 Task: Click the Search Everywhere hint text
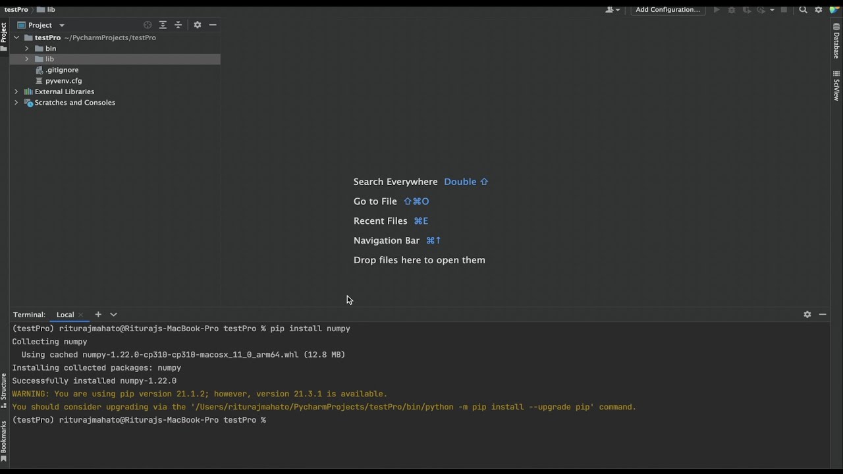(x=395, y=182)
